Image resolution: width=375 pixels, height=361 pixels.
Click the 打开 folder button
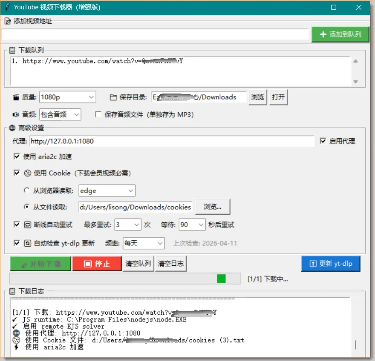coord(278,97)
